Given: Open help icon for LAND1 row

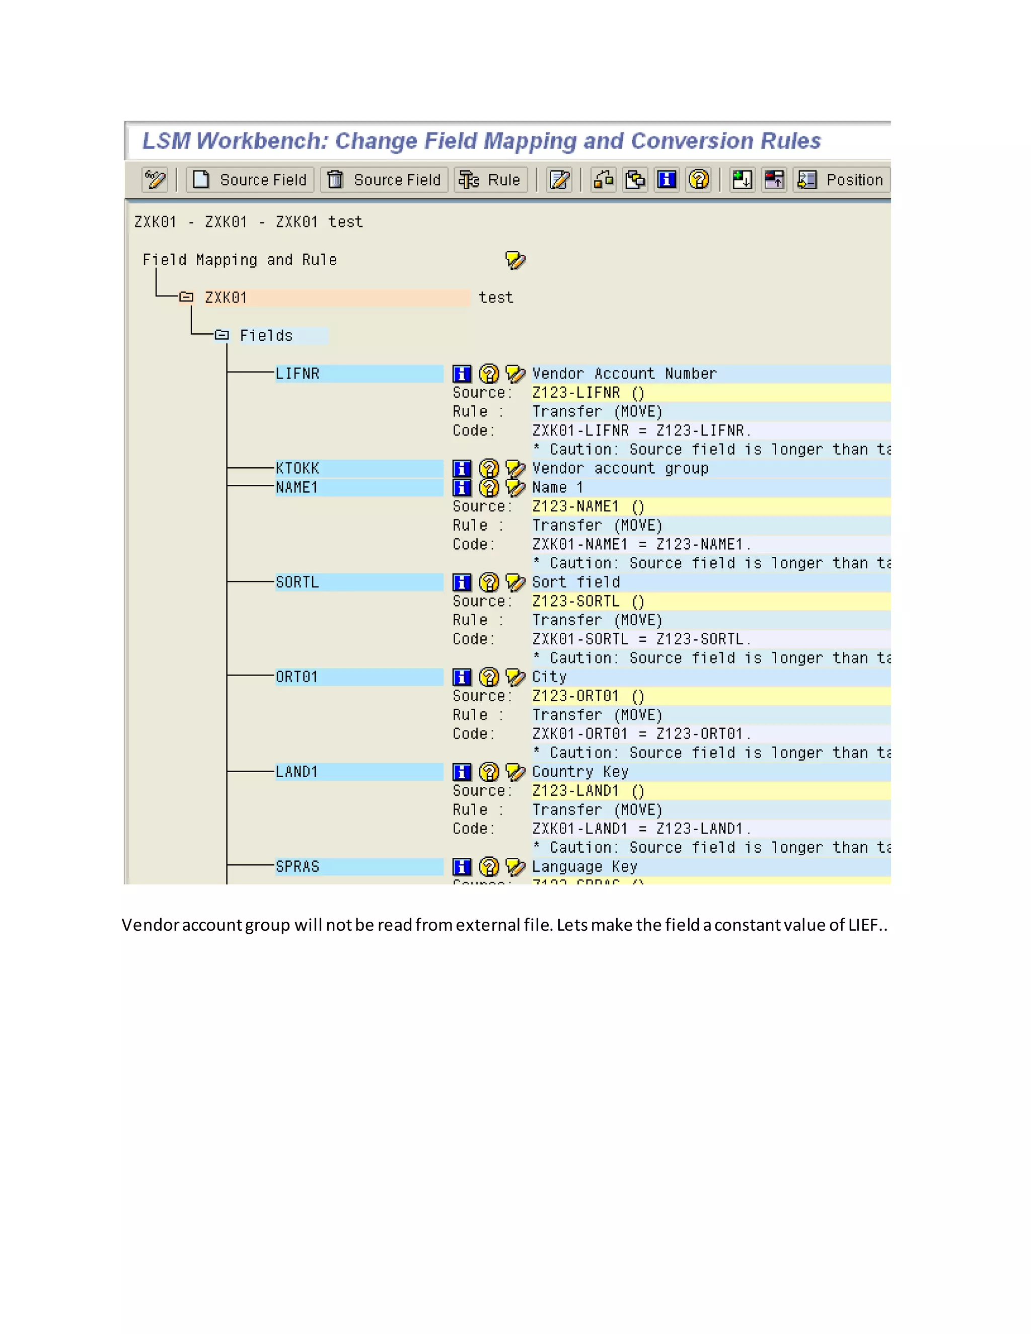Looking at the screenshot, I should (489, 771).
